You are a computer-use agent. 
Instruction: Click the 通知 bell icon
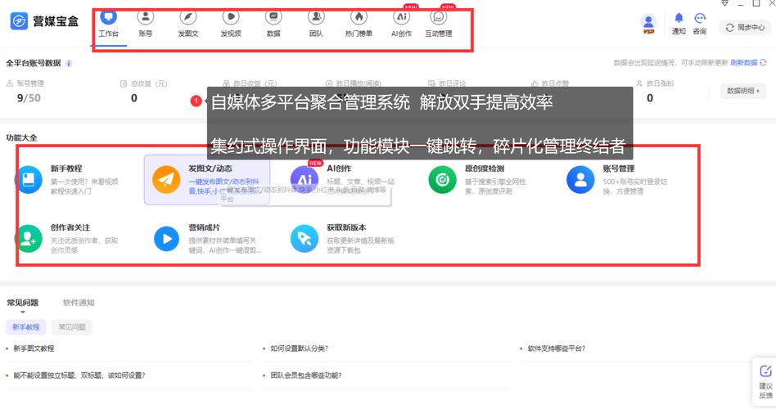point(679,19)
